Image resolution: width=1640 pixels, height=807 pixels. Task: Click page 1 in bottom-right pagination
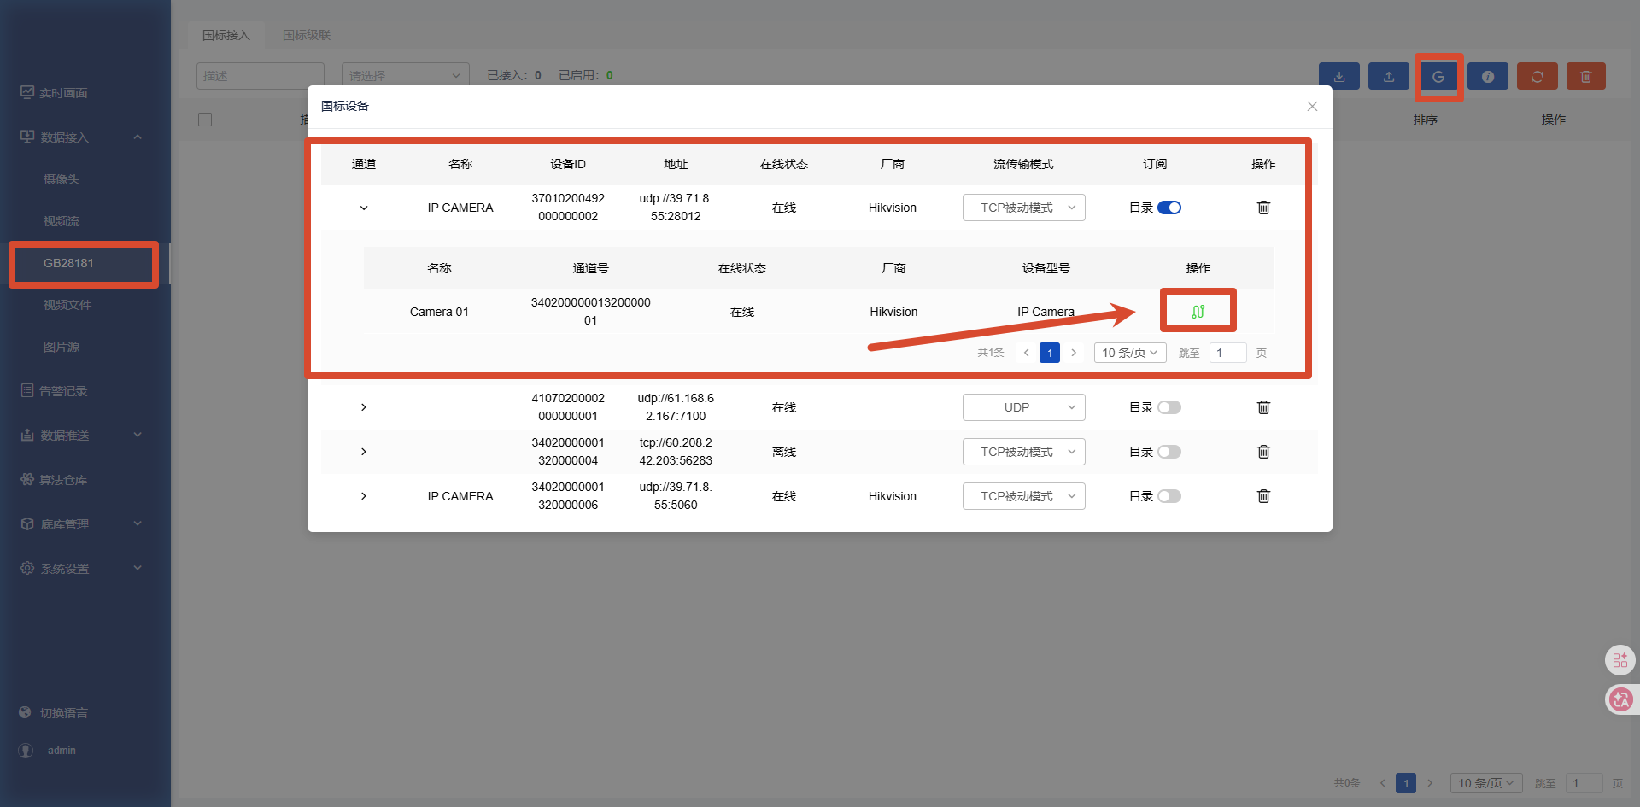coord(1406,783)
